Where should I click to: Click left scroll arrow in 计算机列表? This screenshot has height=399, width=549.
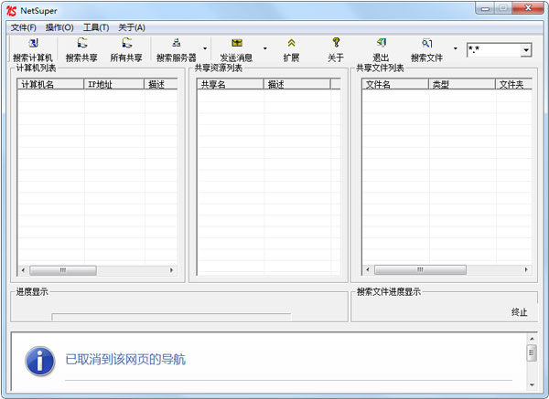[x=23, y=270]
